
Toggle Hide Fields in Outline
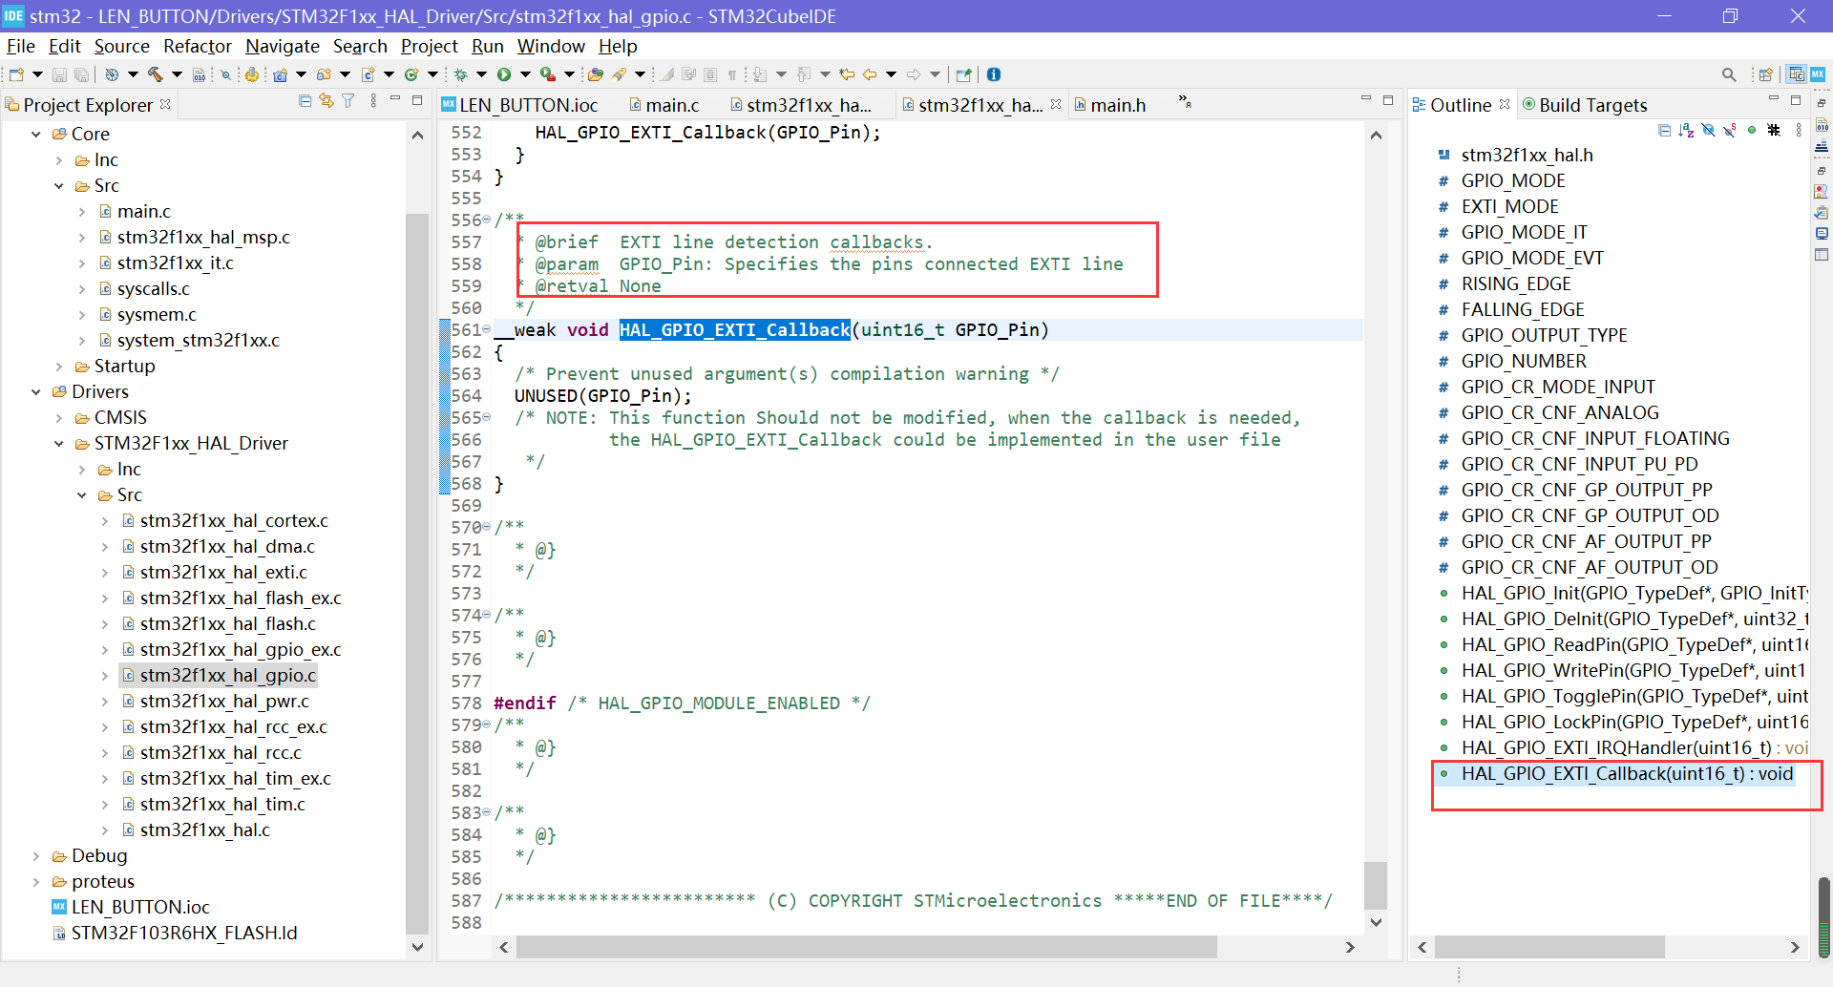[1709, 131]
